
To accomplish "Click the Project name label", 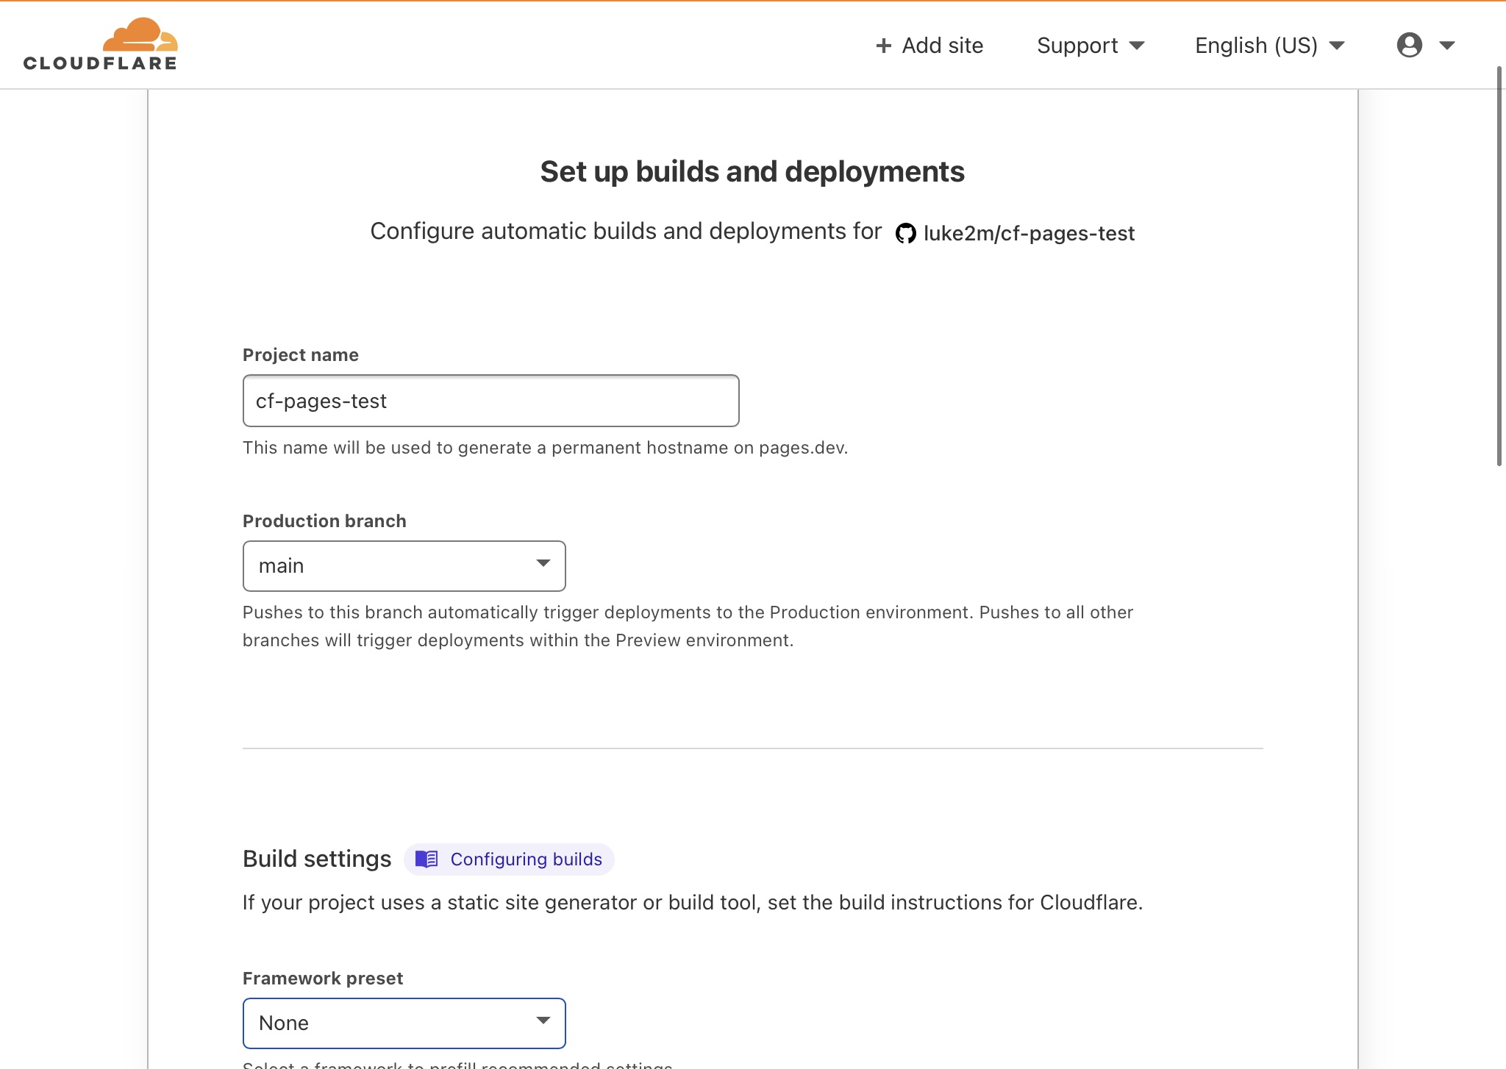I will tap(301, 354).
